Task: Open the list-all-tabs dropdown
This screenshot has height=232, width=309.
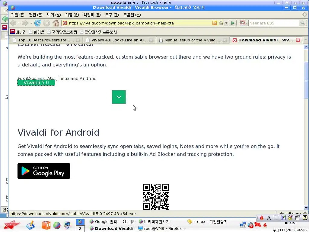Action: pos(306,40)
